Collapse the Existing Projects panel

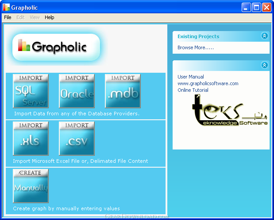(x=264, y=36)
